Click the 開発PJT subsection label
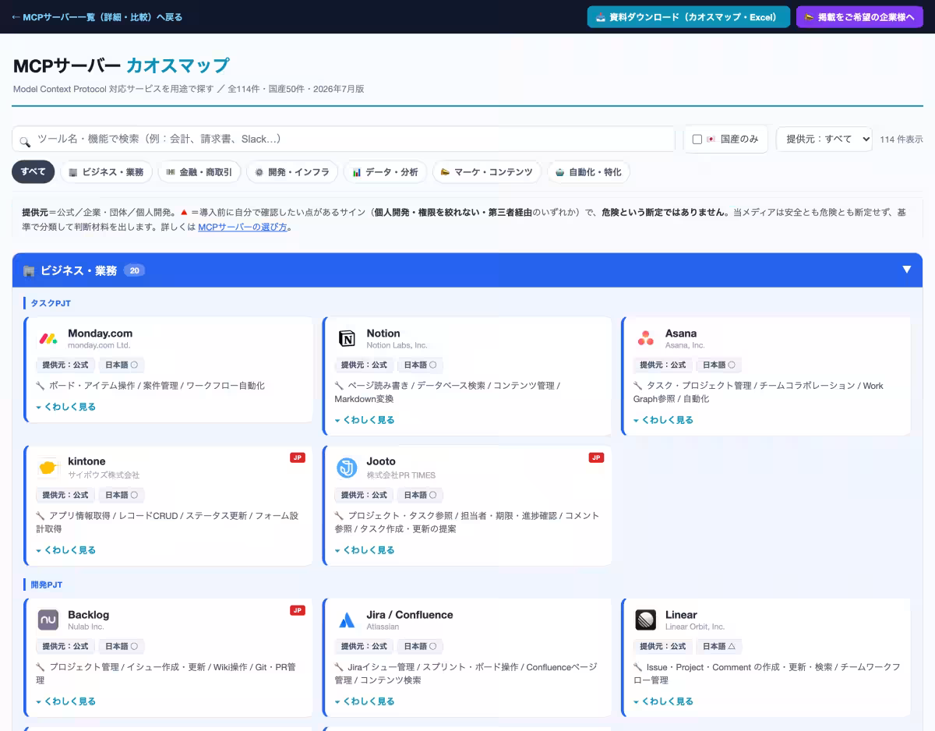 click(x=47, y=584)
